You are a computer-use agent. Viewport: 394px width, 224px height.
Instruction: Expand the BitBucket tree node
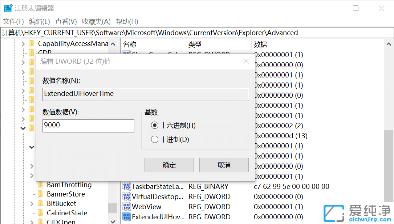coord(32,203)
